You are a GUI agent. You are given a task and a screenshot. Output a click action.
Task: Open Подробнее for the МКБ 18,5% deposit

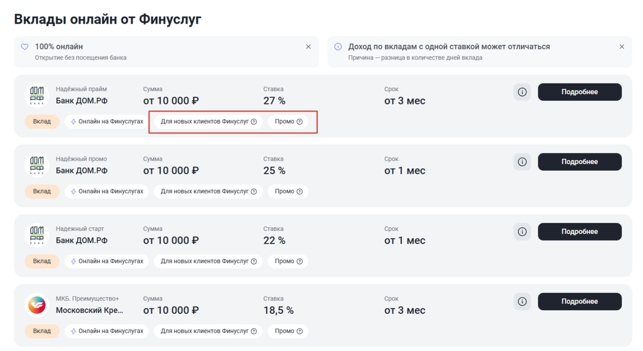point(579,302)
